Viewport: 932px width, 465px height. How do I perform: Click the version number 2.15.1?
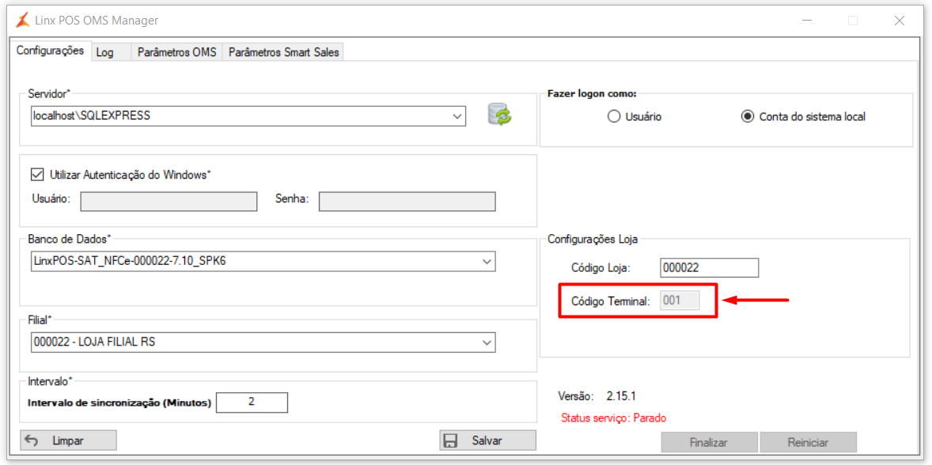point(620,395)
